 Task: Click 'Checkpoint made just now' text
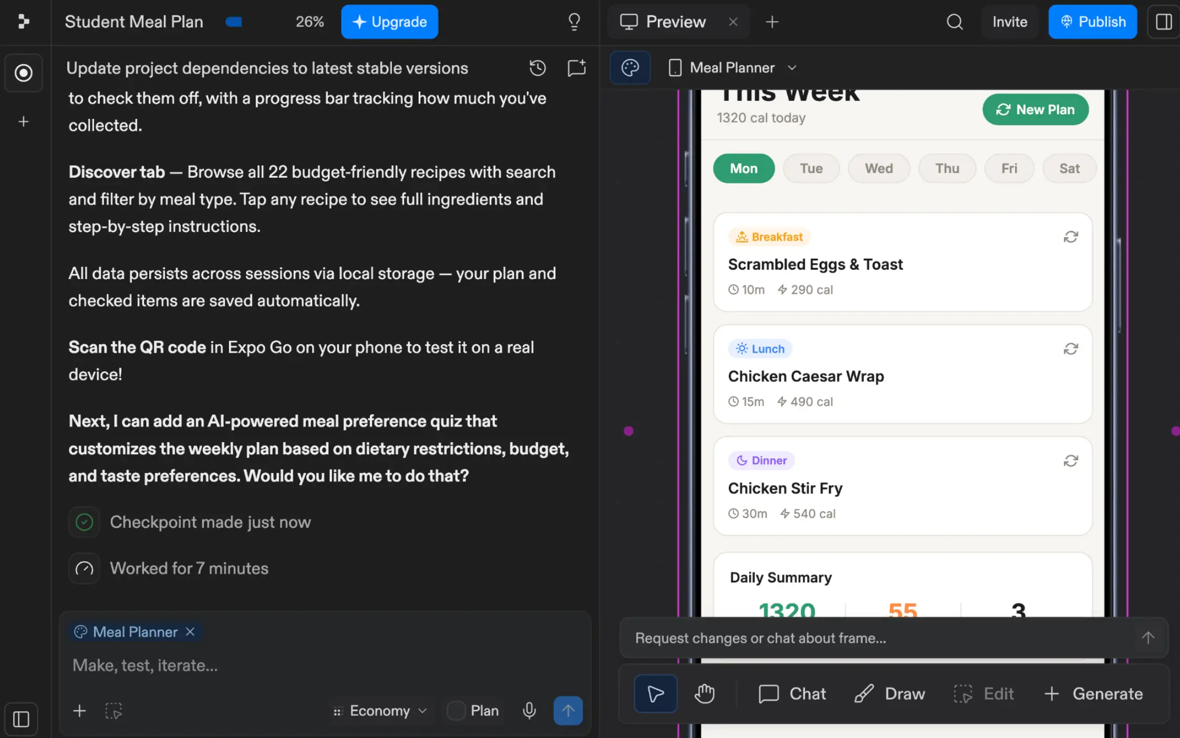coord(210,522)
